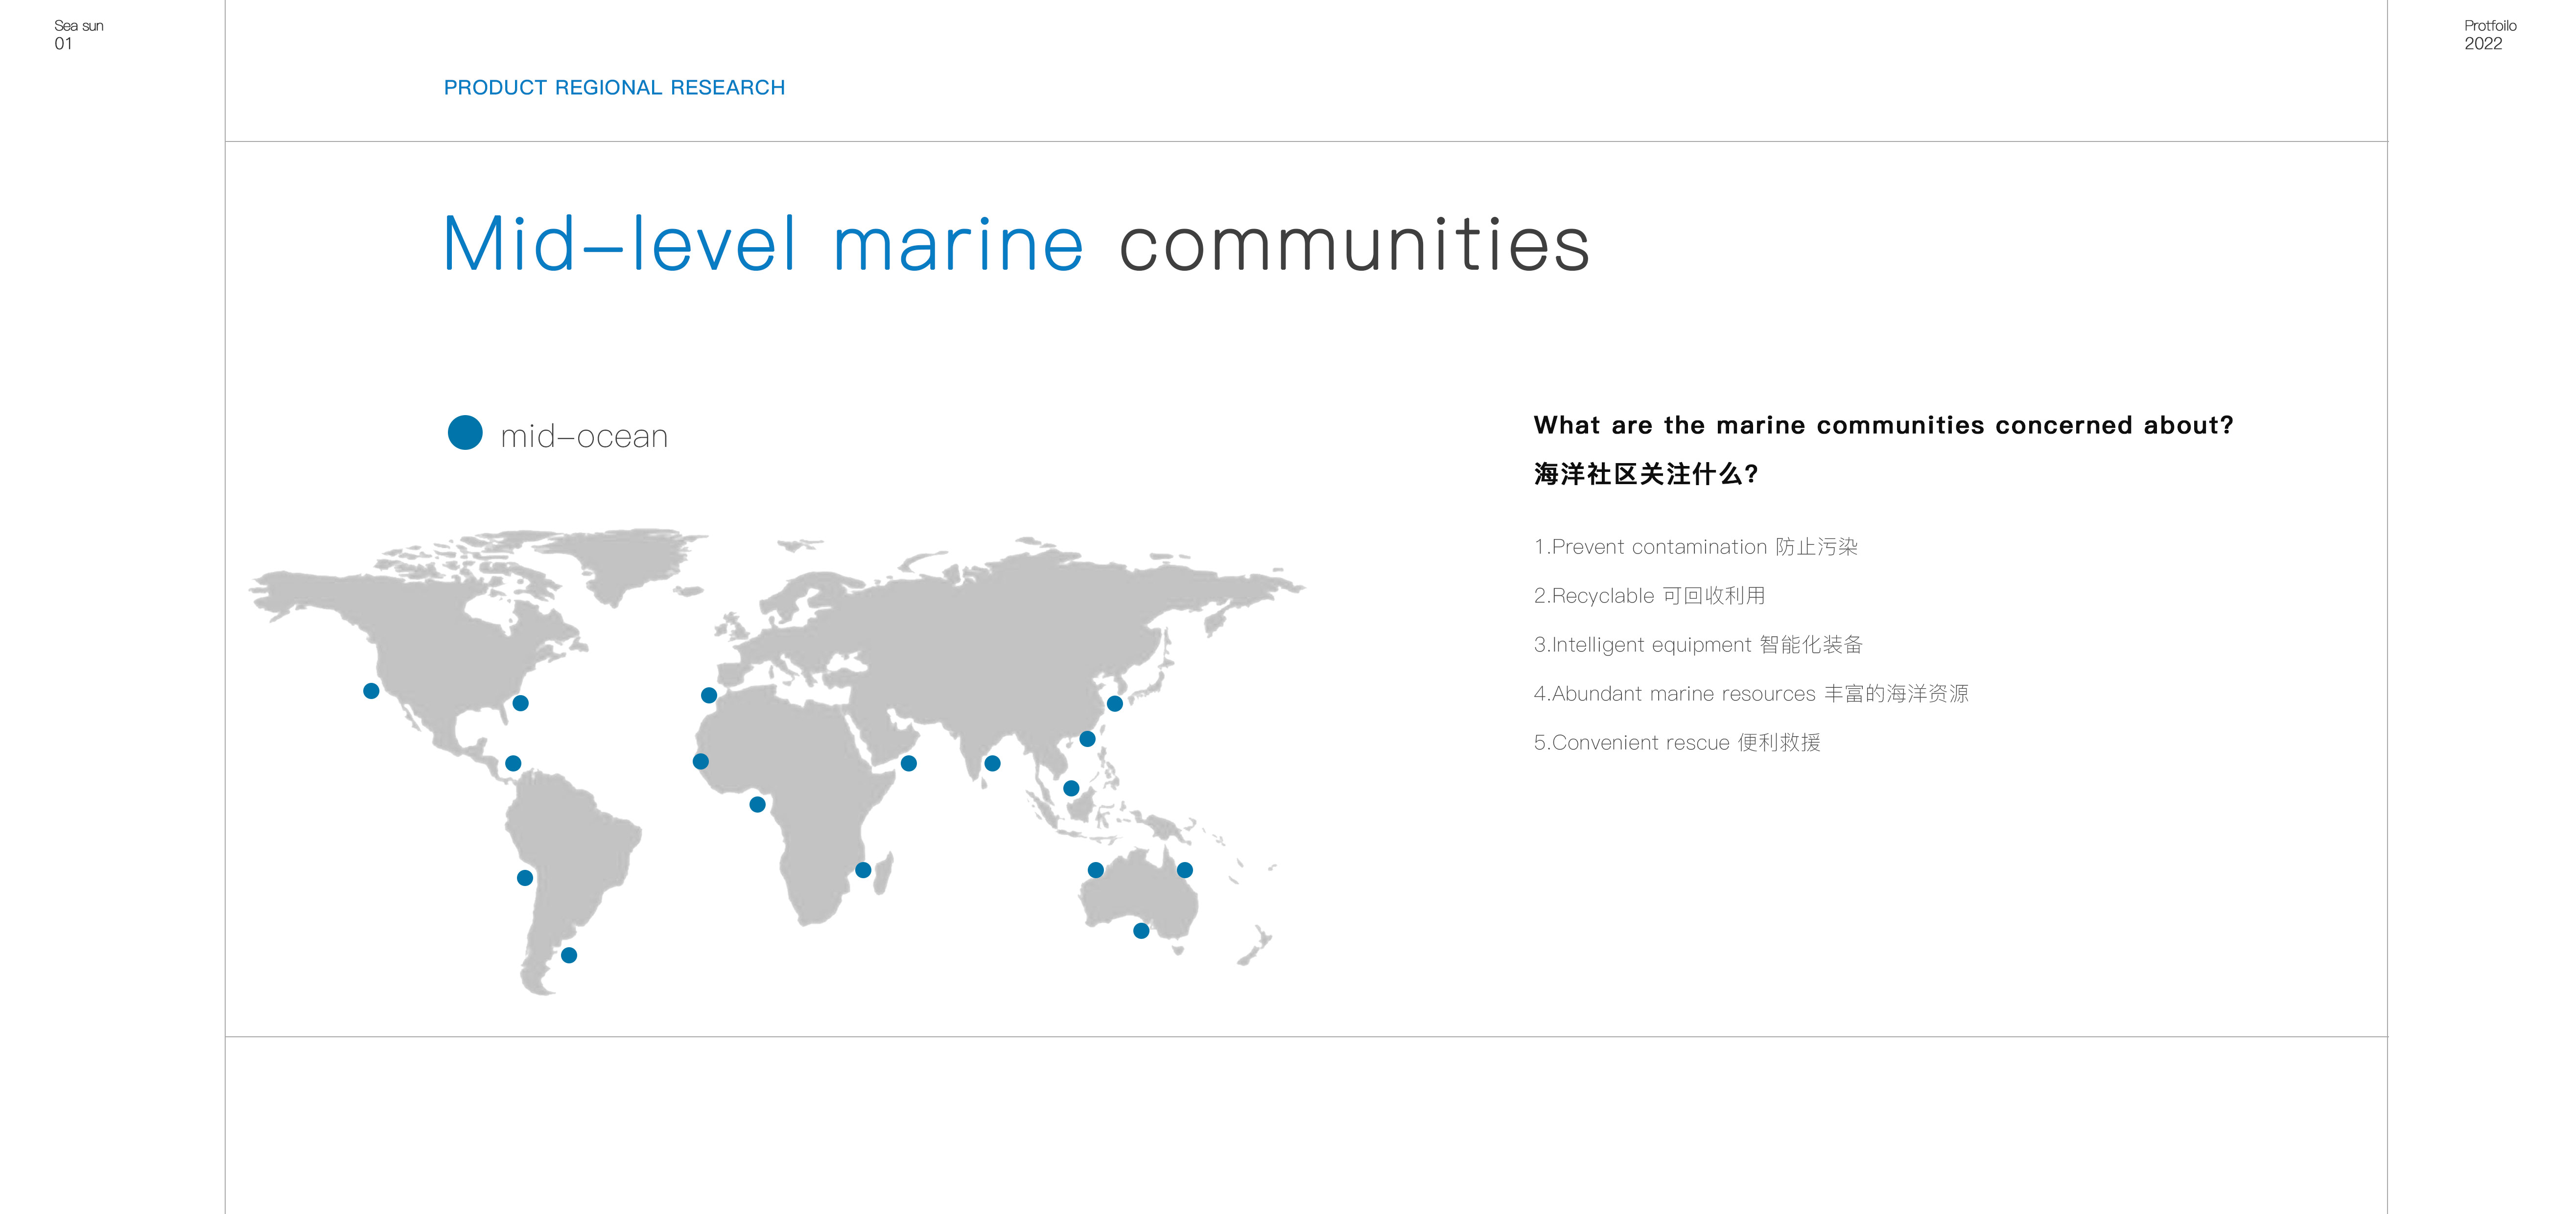This screenshot has width=2576, height=1214.
Task: Click the dot near the Arabian Peninsula
Action: [909, 763]
